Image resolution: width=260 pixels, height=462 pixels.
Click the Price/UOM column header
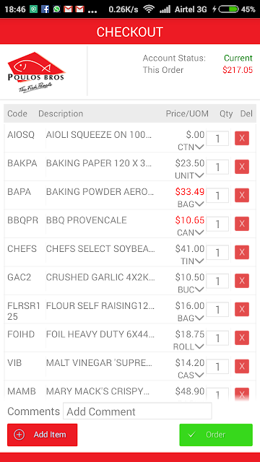(187, 114)
